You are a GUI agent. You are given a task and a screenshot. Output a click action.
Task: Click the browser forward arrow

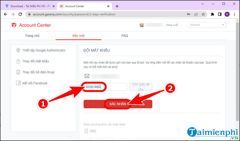point(13,14)
